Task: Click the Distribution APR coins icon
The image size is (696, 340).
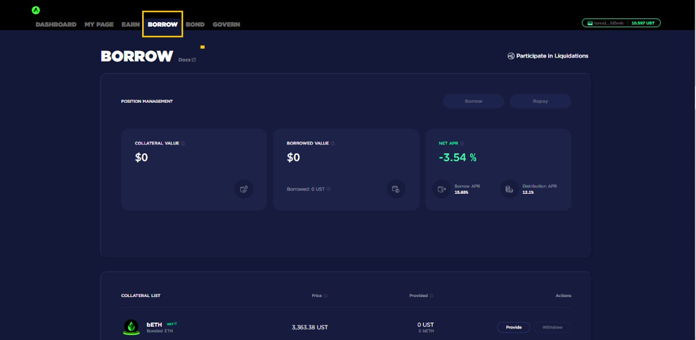Action: (x=509, y=189)
